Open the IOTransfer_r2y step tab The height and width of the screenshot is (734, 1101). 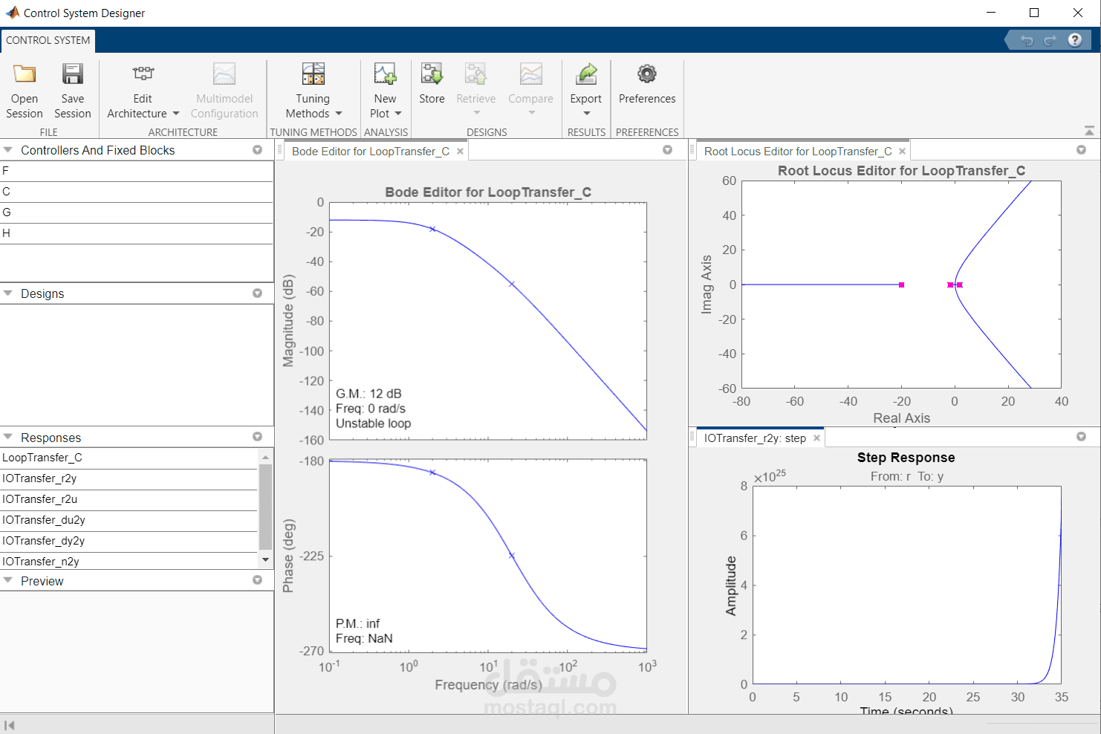(754, 438)
